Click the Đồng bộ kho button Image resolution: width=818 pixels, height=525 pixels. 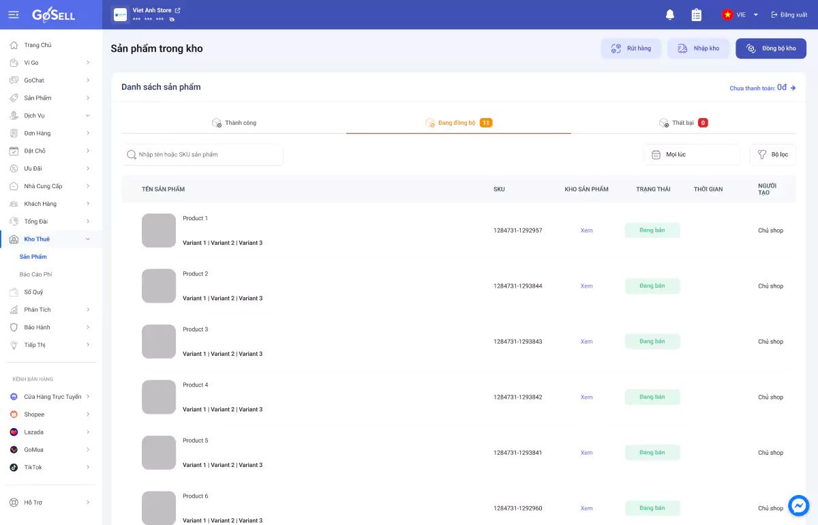tap(771, 48)
